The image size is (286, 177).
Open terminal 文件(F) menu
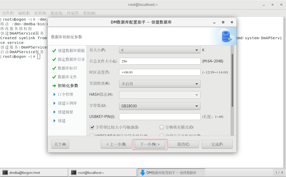tap(8, 13)
